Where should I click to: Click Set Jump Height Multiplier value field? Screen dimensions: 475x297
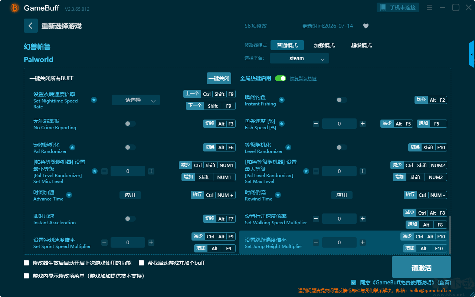coord(339,242)
